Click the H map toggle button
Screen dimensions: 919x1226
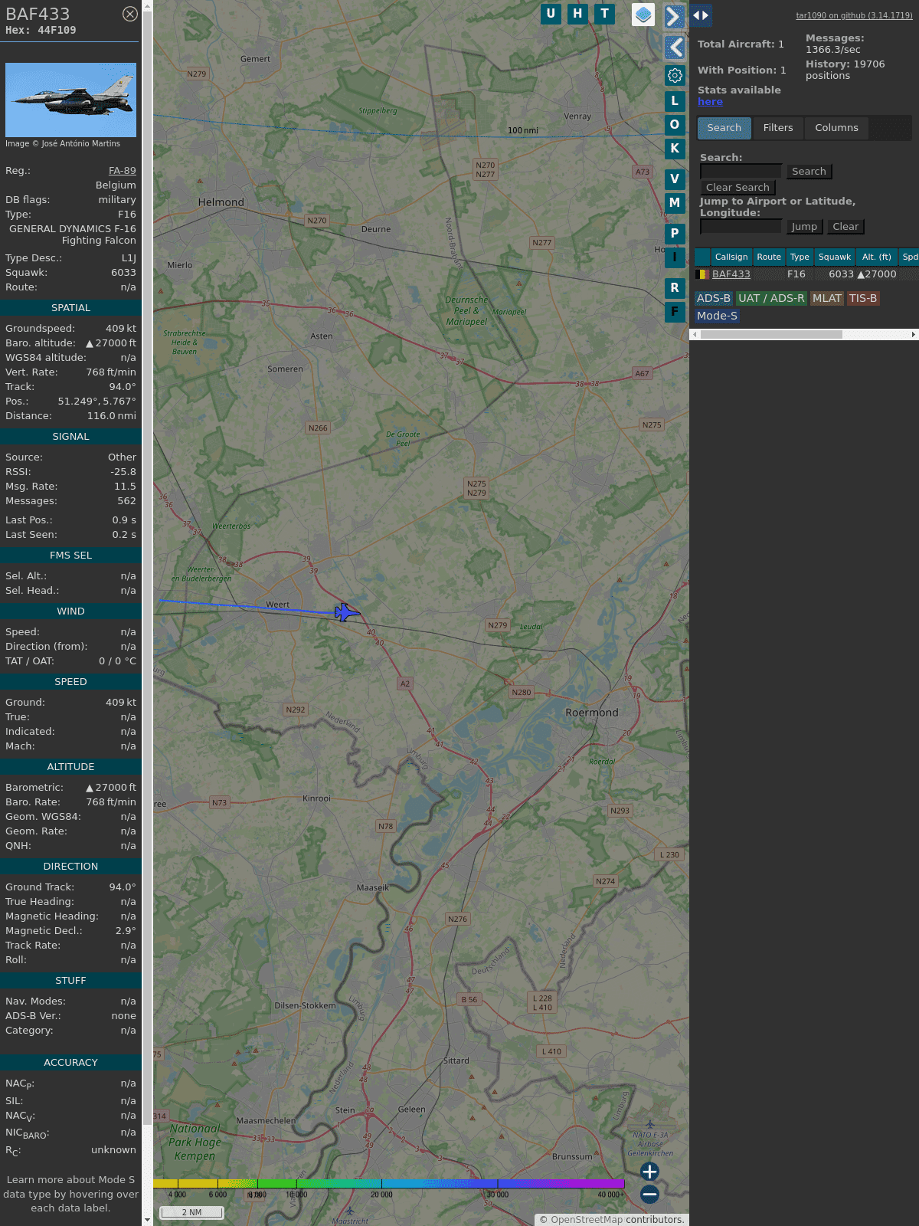pos(577,14)
